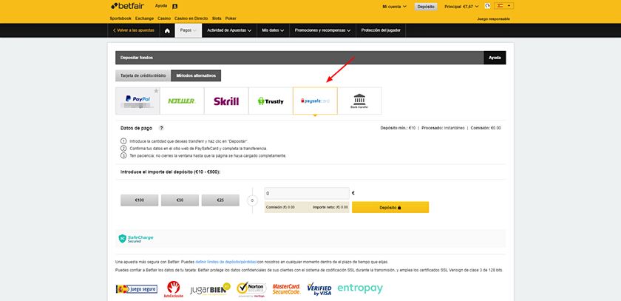Viewport: 621px width, 301px height.
Task: Click the question mark help icon
Action: pos(161,128)
